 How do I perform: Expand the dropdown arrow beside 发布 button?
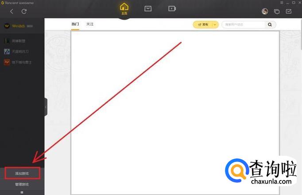215,25
